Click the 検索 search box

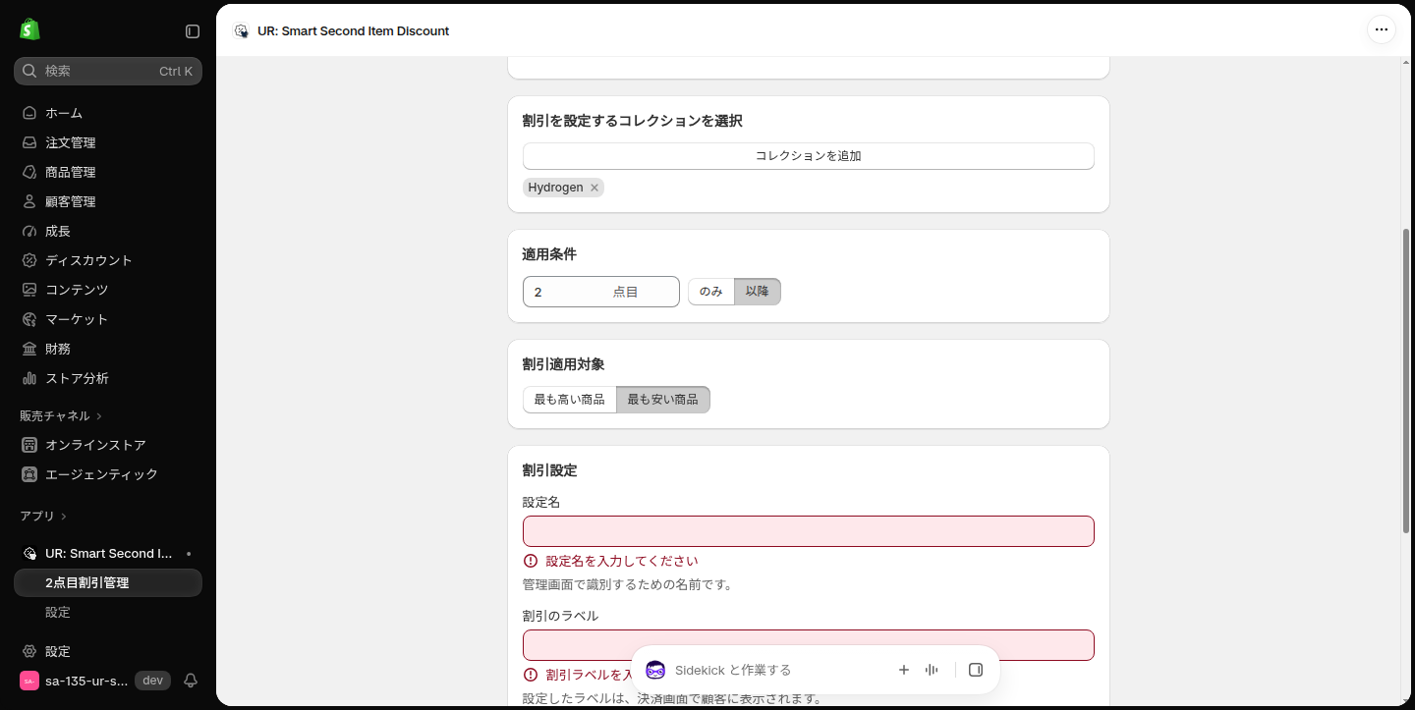[108, 71]
